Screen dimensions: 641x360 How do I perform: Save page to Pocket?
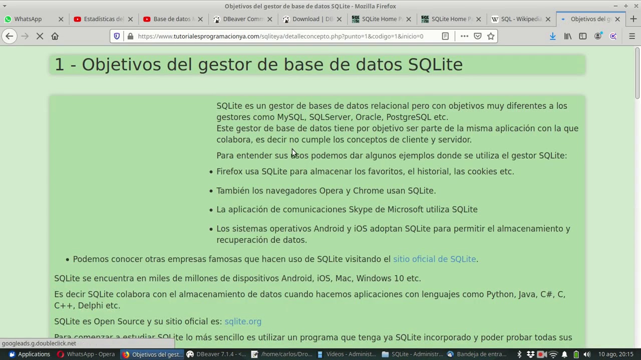point(478,36)
